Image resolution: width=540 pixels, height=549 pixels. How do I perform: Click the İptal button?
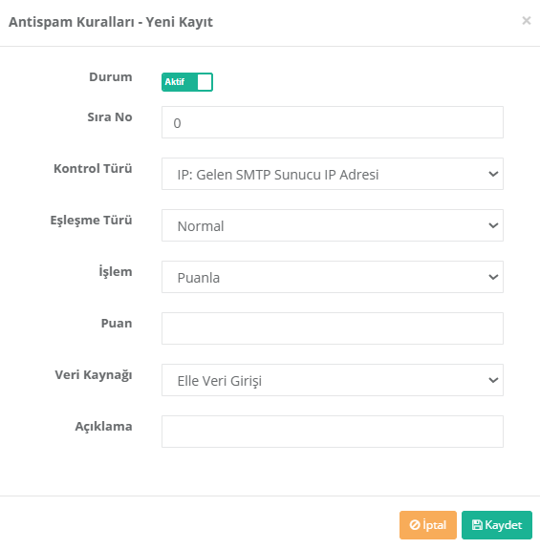pyautogui.click(x=428, y=525)
